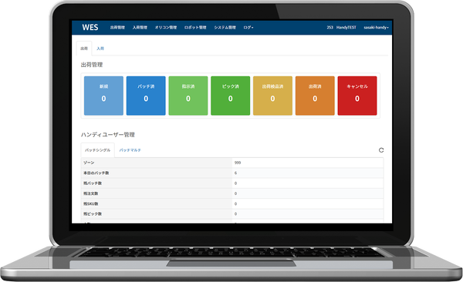Open オリコン管理 in the top navigation

pos(166,28)
